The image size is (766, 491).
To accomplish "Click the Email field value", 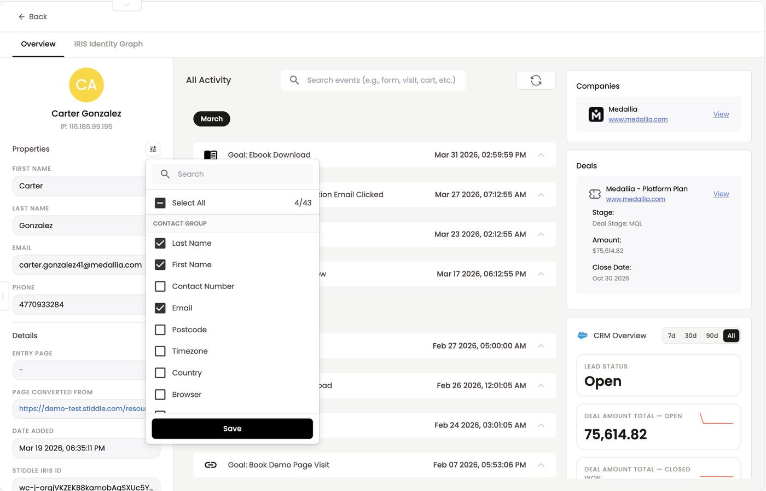I will pos(80,265).
